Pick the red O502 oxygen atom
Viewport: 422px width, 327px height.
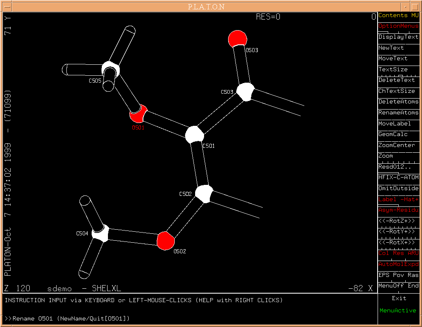tap(166, 240)
